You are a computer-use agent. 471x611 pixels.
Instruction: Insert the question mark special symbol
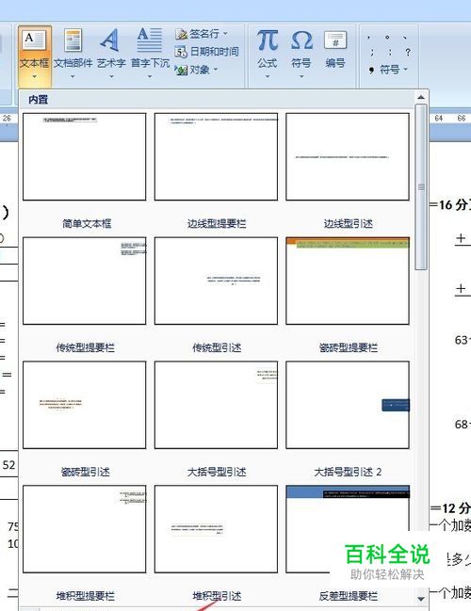pos(408,52)
